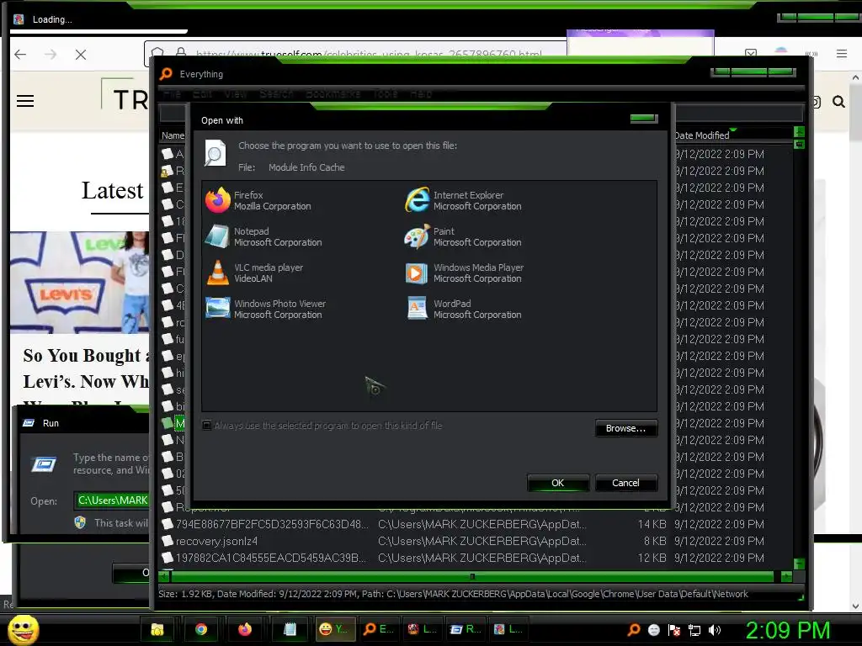
Task: Open the Levi's article thumbnail
Action: click(x=80, y=283)
